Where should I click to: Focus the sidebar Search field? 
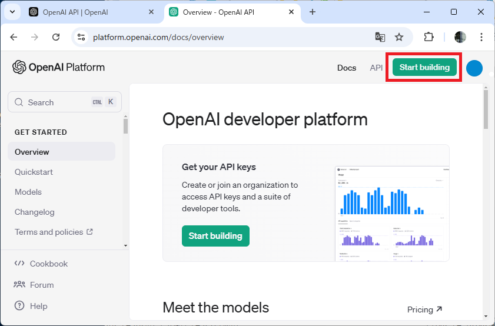65,102
